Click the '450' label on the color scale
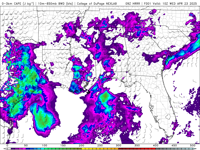The height and width of the screenshot is (150, 200). (174, 145)
